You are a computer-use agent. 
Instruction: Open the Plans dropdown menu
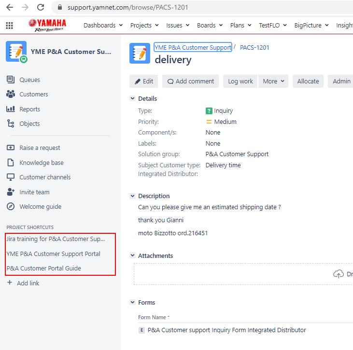point(240,25)
